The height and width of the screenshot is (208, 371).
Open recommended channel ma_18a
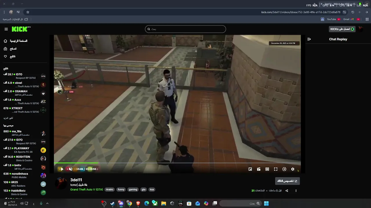coord(25,133)
